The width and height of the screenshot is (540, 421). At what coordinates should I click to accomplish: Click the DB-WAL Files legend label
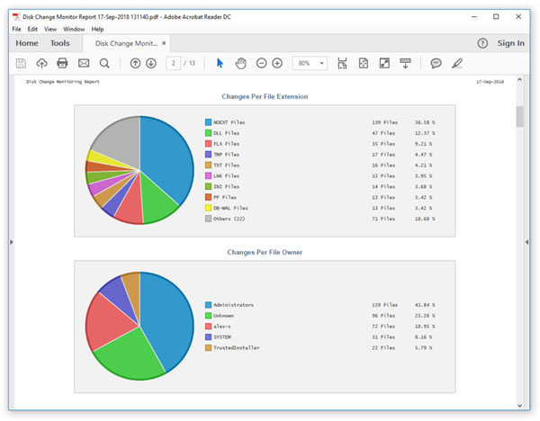coord(230,208)
